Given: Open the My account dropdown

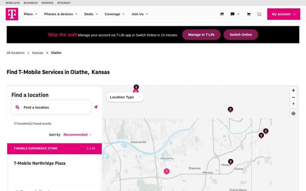Looking at the screenshot, I should [284, 14].
